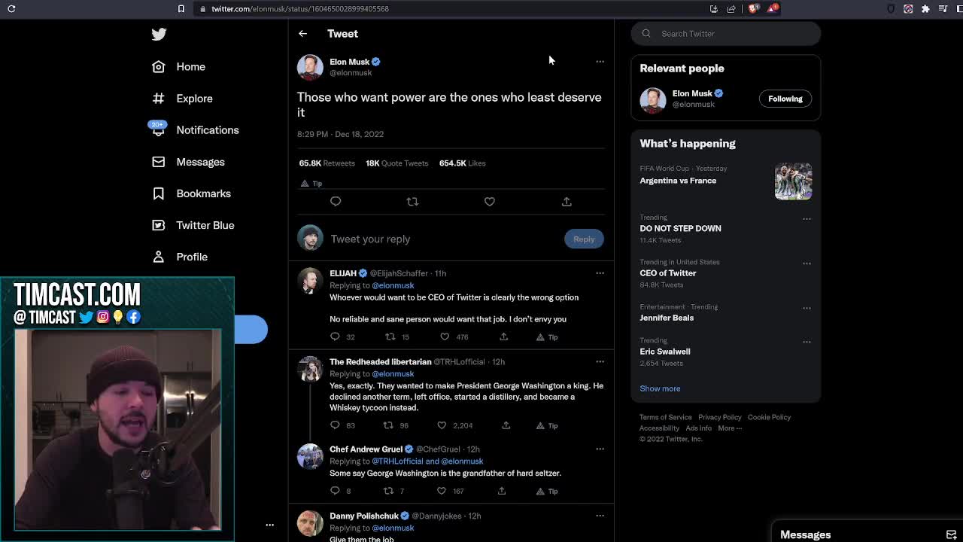The height and width of the screenshot is (542, 963).
Task: Click the Tip link under main tweet
Action: pos(311,184)
